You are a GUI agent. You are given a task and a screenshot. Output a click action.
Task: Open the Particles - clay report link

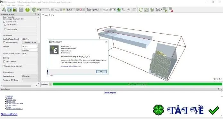pos(11,100)
